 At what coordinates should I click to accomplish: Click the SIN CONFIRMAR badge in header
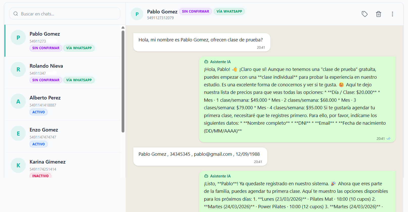point(195,11)
